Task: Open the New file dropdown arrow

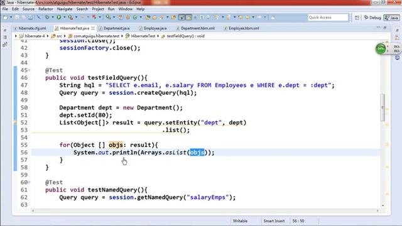Action: (x=11, y=18)
